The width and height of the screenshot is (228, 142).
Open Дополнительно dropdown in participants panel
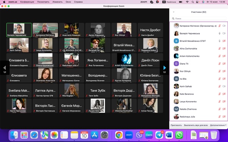point(218,125)
